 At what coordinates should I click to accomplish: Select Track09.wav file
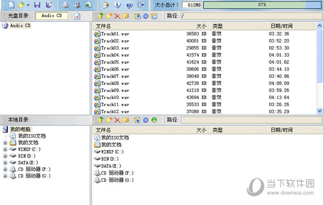pyautogui.click(x=115, y=90)
